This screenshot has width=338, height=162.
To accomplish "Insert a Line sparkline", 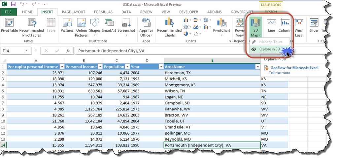I will [x=271, y=25].
